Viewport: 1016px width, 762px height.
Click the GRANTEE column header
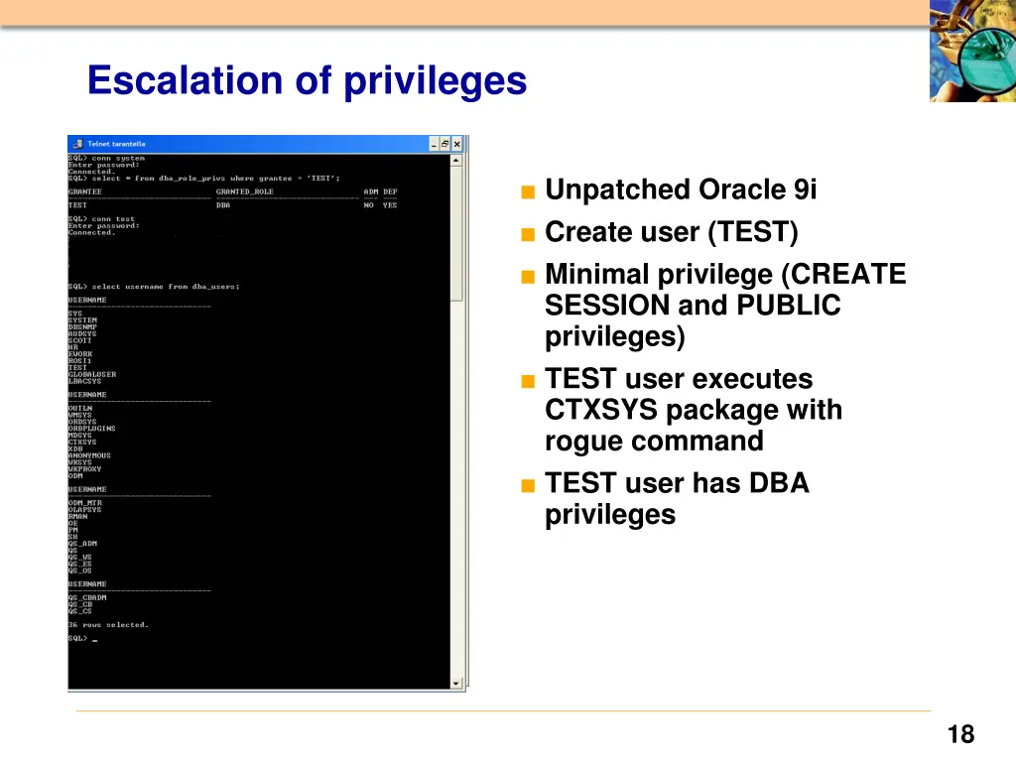(85, 191)
